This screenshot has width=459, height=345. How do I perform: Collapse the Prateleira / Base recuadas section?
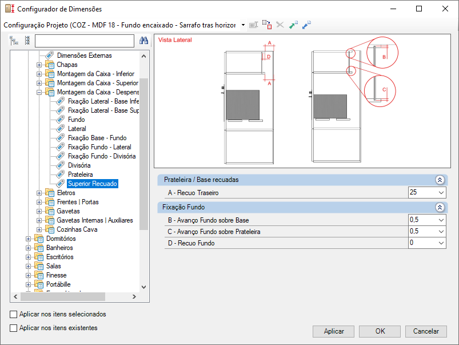440,180
